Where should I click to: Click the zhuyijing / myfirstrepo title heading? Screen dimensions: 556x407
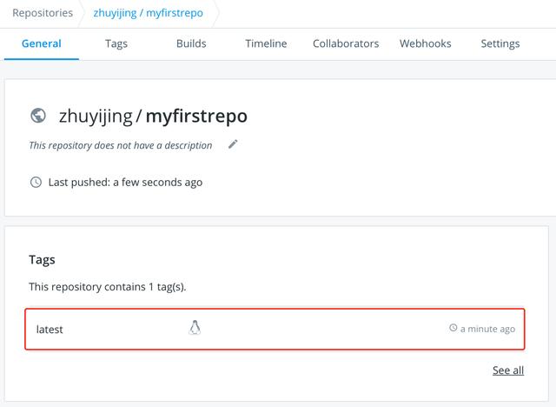(x=153, y=116)
